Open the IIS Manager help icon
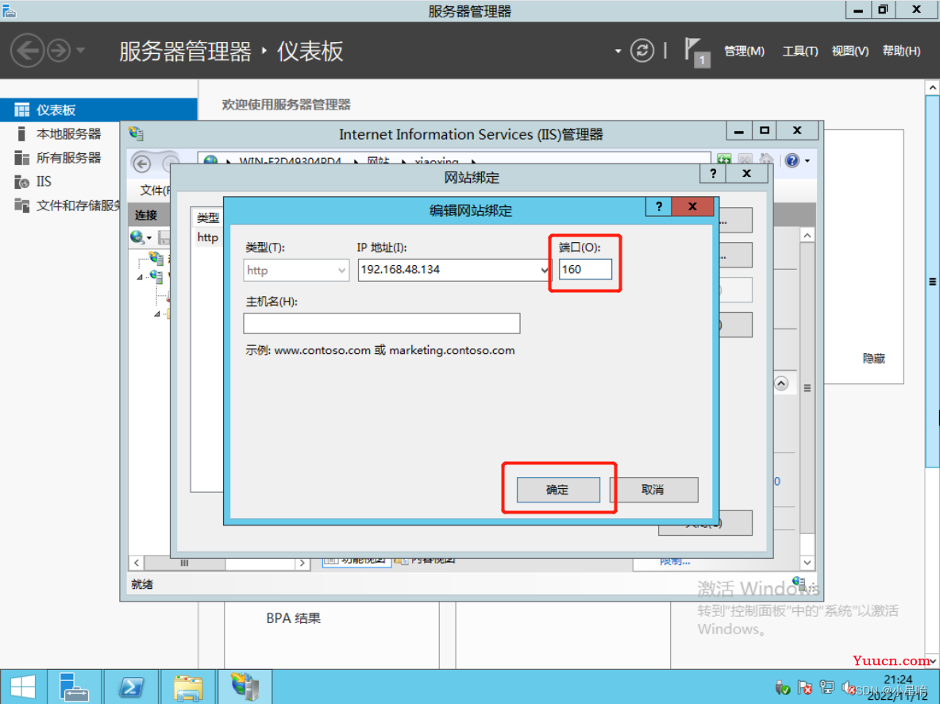Viewport: 940px width, 704px height. [x=792, y=160]
